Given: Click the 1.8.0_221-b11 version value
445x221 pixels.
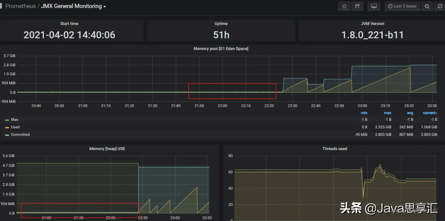Looking at the screenshot, I should click(x=372, y=35).
